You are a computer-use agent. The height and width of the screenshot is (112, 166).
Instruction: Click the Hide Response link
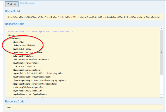pos(28,3)
